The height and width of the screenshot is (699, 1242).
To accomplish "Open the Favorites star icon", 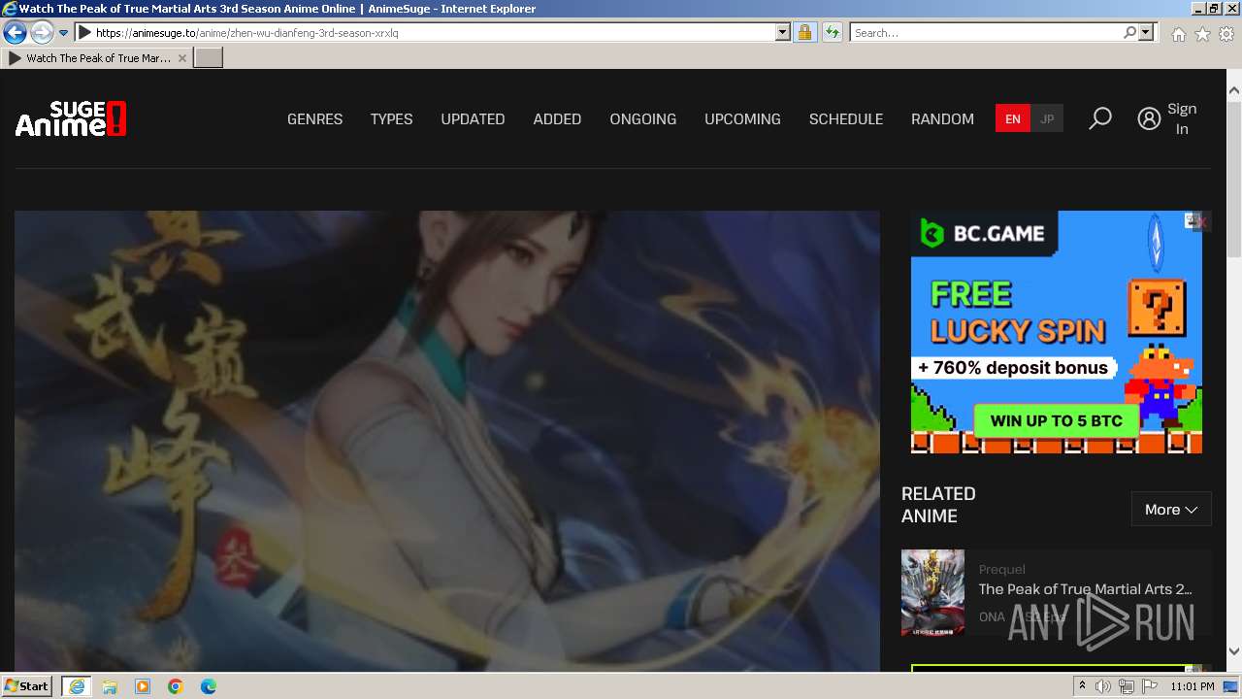I will pyautogui.click(x=1202, y=34).
